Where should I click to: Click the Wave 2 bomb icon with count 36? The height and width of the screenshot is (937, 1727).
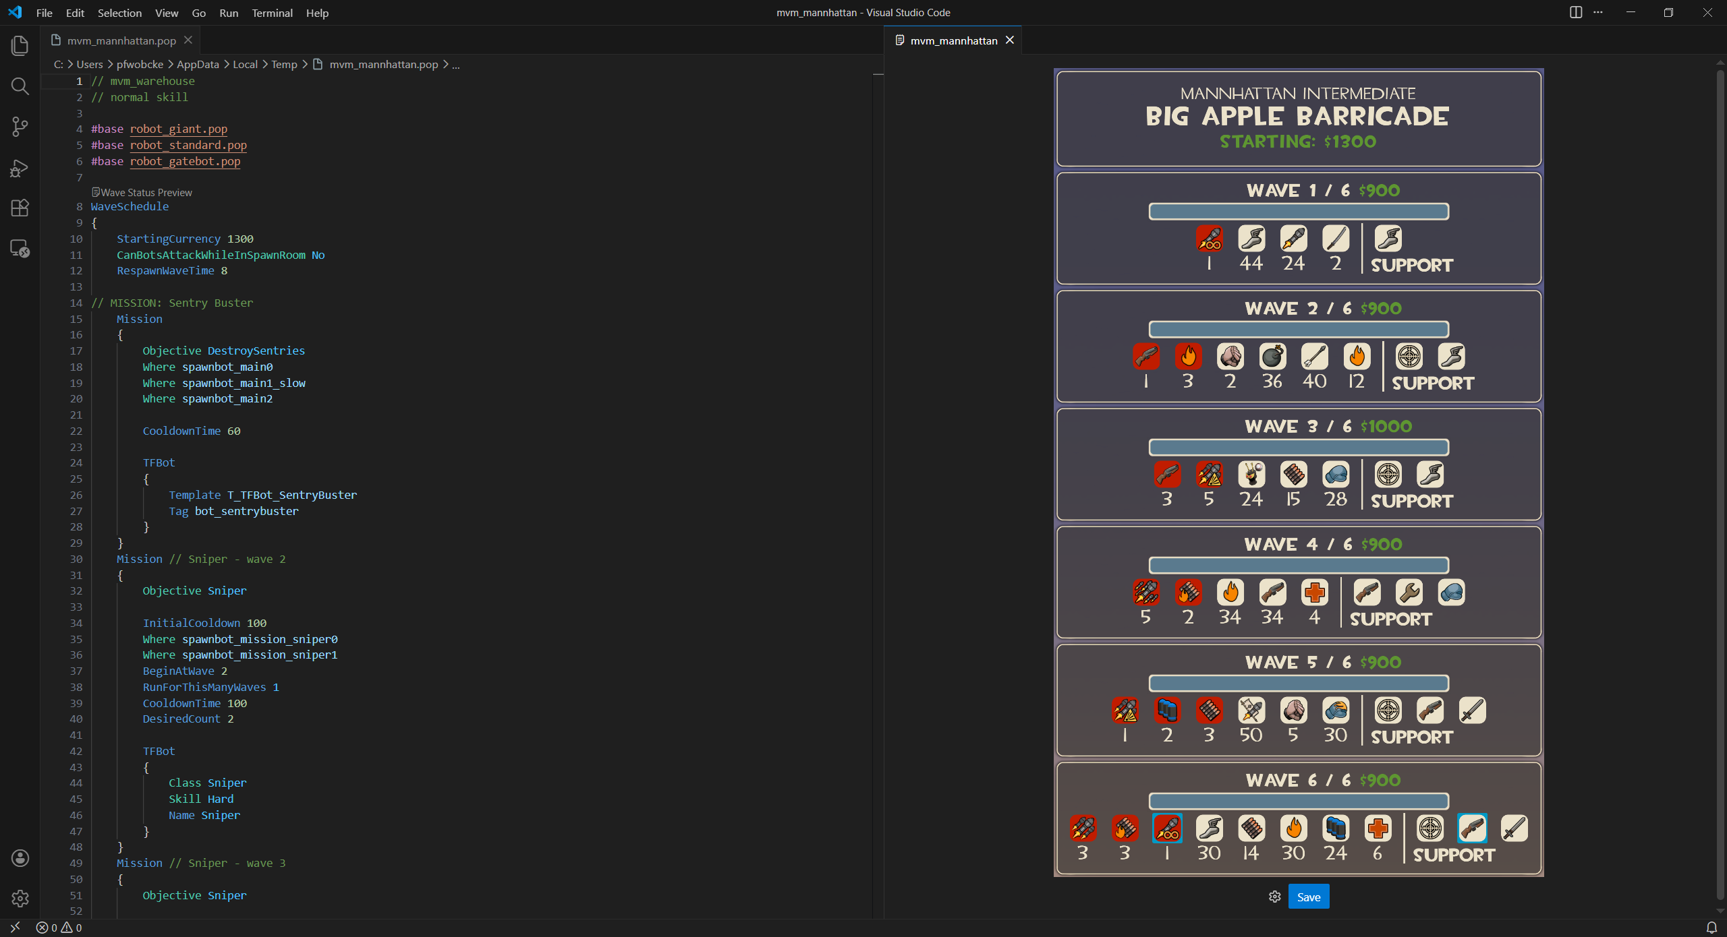[x=1272, y=357]
